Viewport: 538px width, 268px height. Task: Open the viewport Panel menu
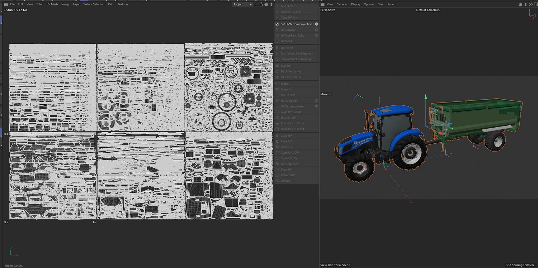391,4
